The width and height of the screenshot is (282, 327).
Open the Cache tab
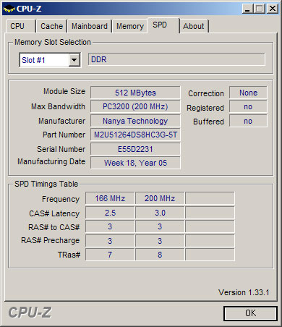pos(51,26)
